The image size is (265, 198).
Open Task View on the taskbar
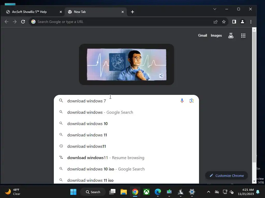[x=112, y=192]
